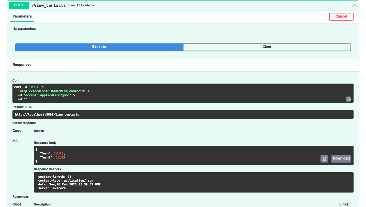Screen dimensions: 366x207
Task: Collapse the View_contacts endpoint section
Action: (x=354, y=5)
